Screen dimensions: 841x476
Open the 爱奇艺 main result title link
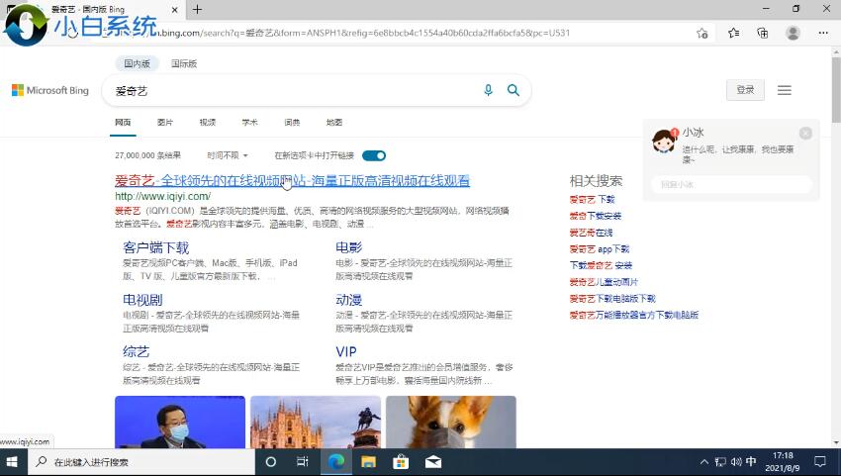(292, 181)
